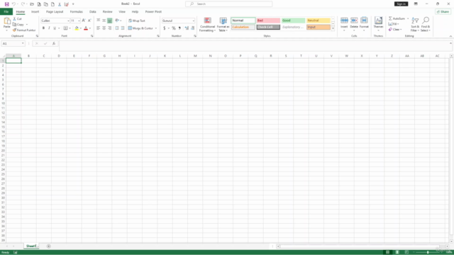Apply the font color to text

(x=86, y=28)
